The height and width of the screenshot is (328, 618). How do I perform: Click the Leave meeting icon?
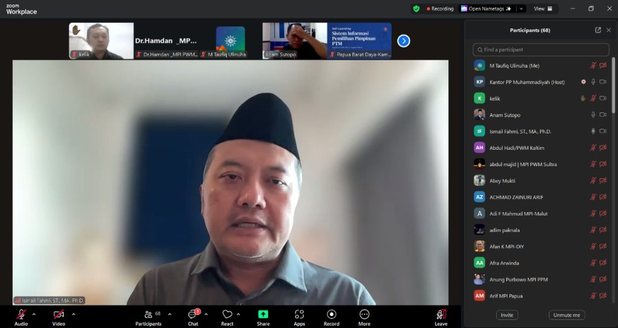(441, 316)
